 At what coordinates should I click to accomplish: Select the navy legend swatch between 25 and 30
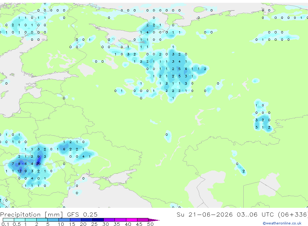click(x=98, y=220)
